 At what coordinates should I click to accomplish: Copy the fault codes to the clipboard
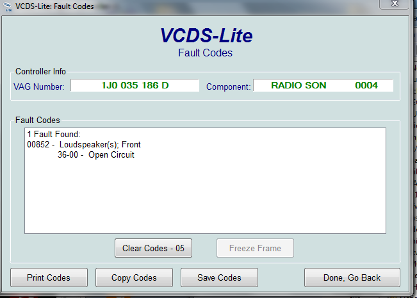(x=134, y=277)
